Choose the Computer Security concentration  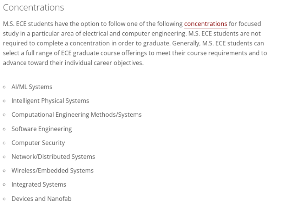[x=38, y=143]
